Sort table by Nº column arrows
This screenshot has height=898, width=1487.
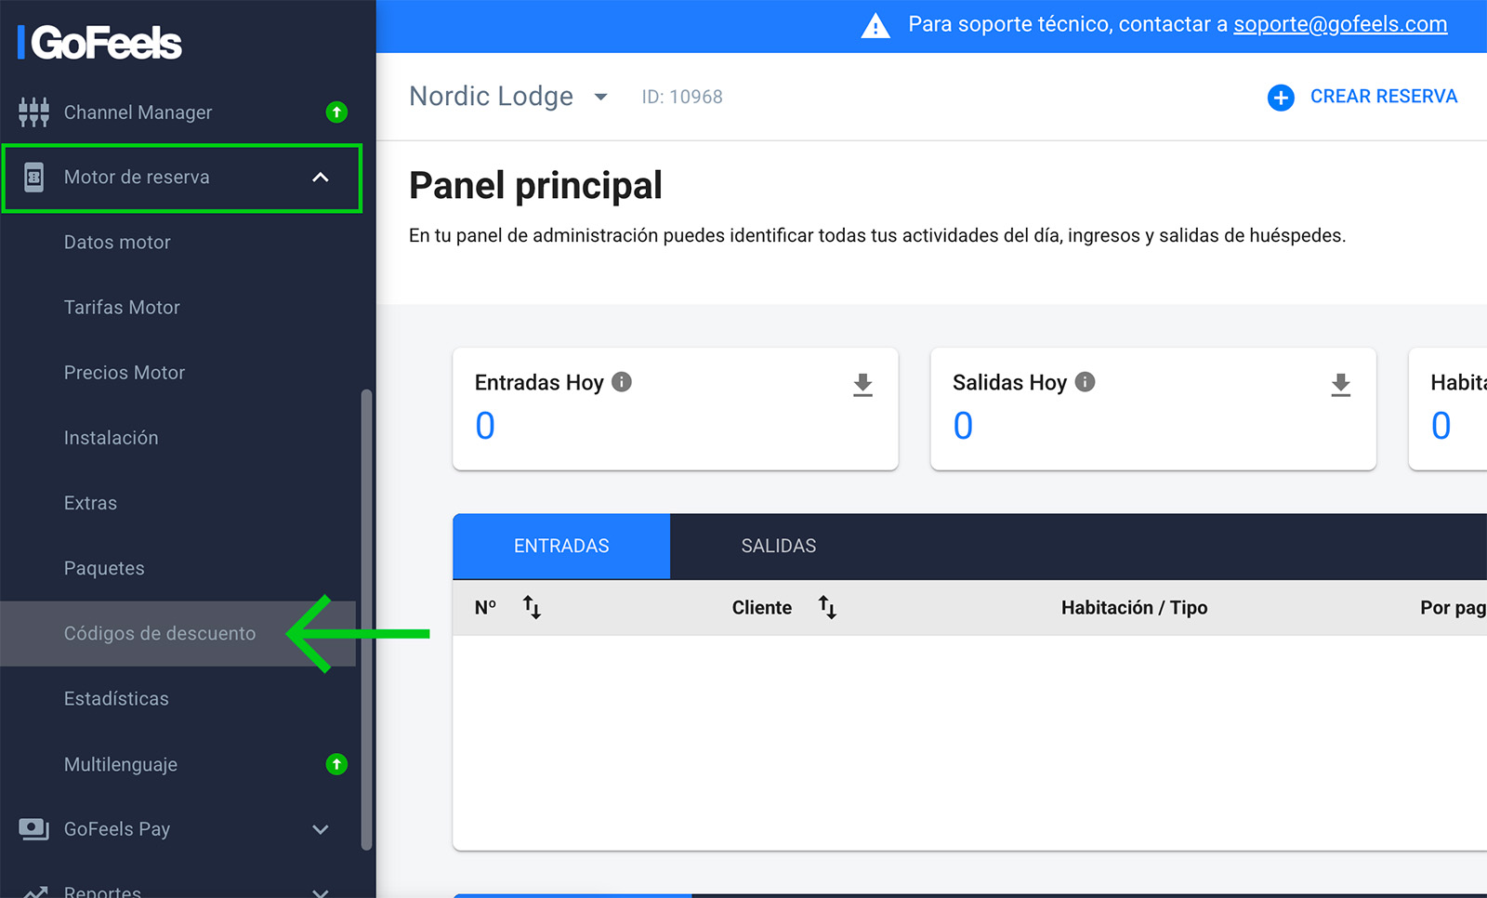pyautogui.click(x=532, y=608)
